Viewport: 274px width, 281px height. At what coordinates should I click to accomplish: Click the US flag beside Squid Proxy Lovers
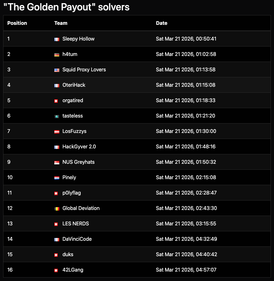click(x=56, y=70)
